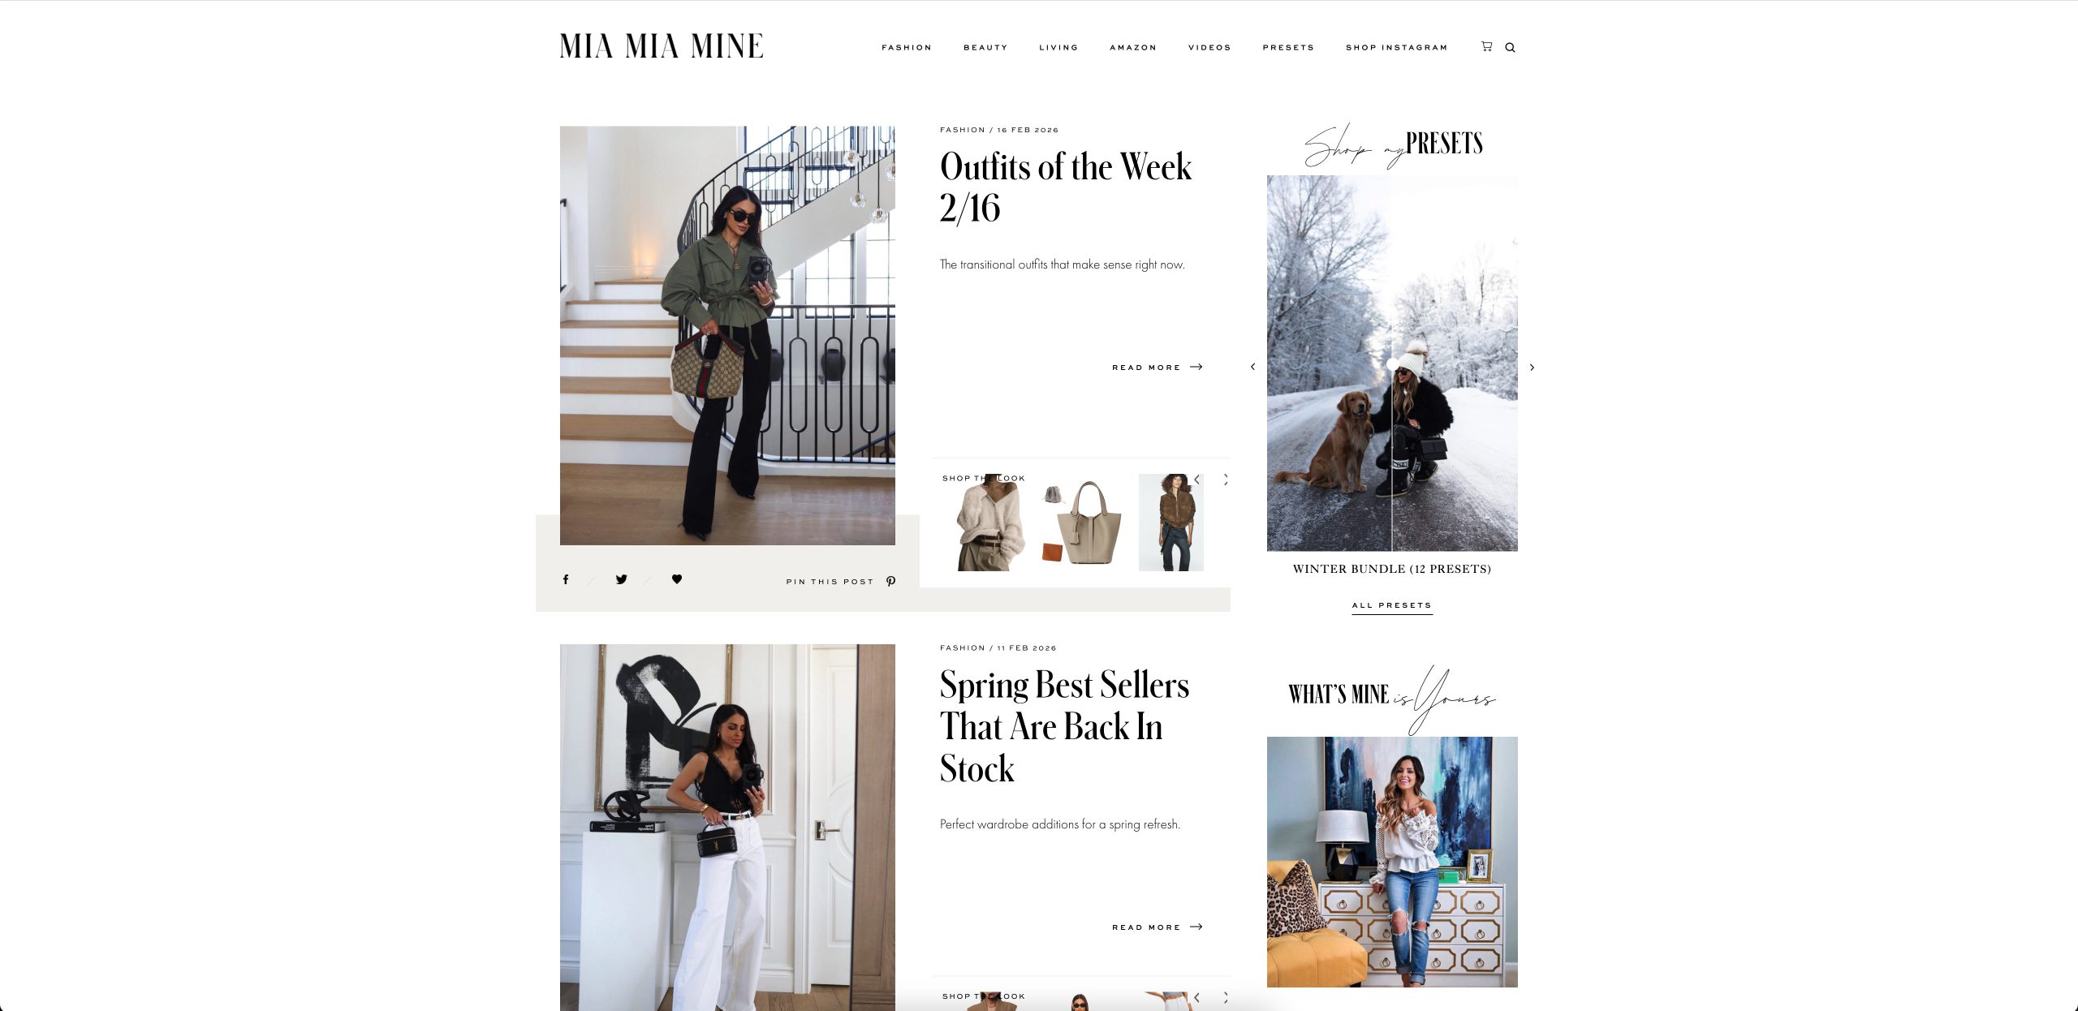Image resolution: width=2078 pixels, height=1011 pixels.
Task: Click the before/after slider handle on winter photo
Action: [x=1393, y=365]
